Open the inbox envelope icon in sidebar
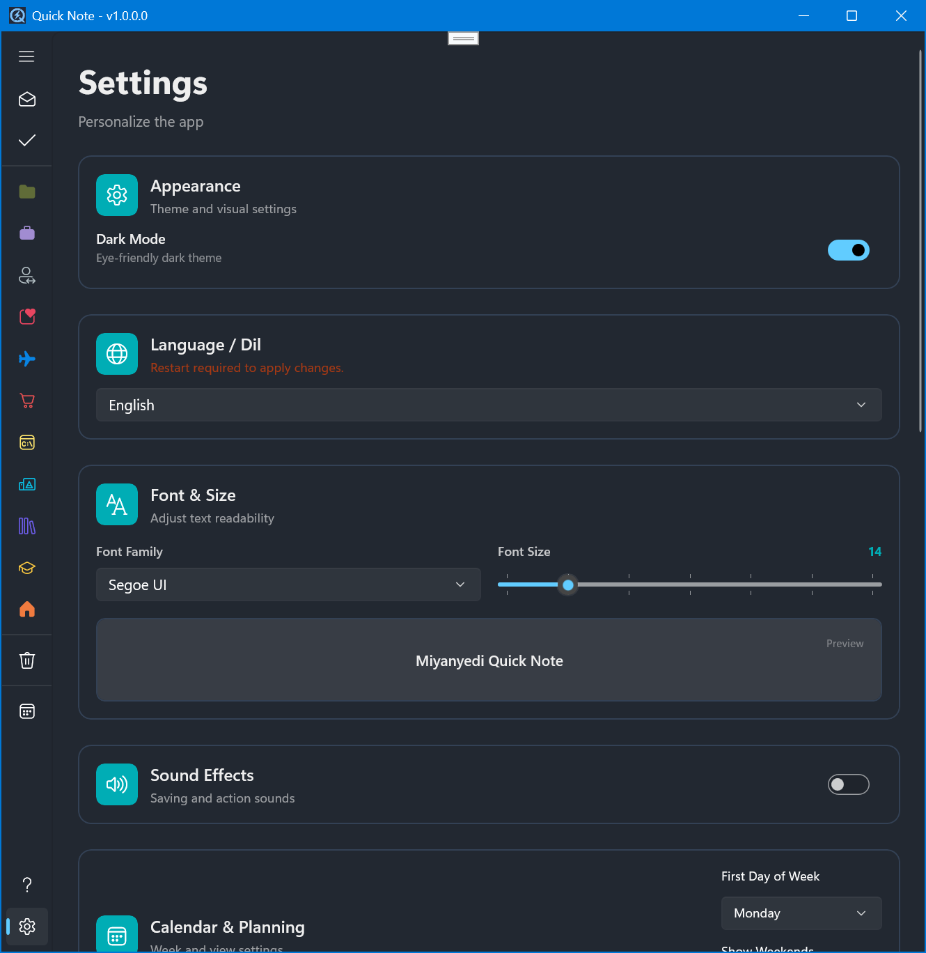The image size is (926, 953). click(x=27, y=100)
